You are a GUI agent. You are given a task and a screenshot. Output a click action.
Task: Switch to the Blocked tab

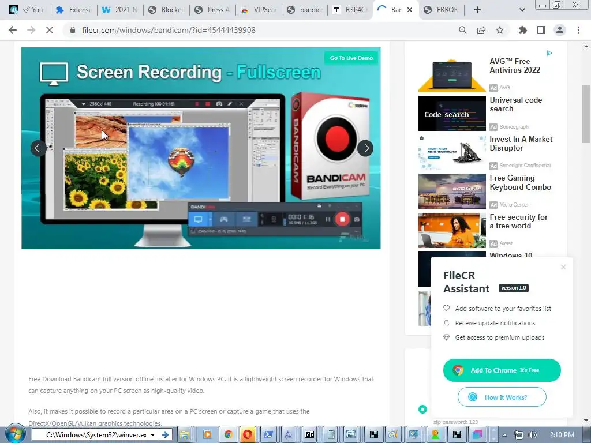(x=166, y=10)
